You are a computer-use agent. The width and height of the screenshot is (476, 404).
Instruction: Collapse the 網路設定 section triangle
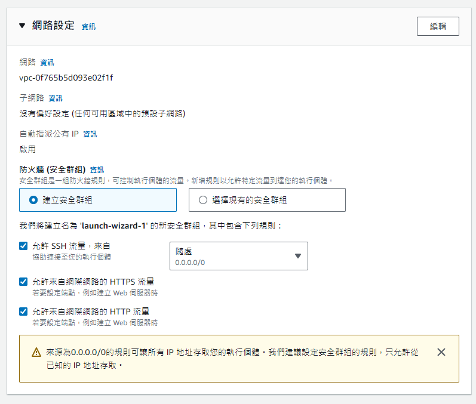(x=22, y=26)
